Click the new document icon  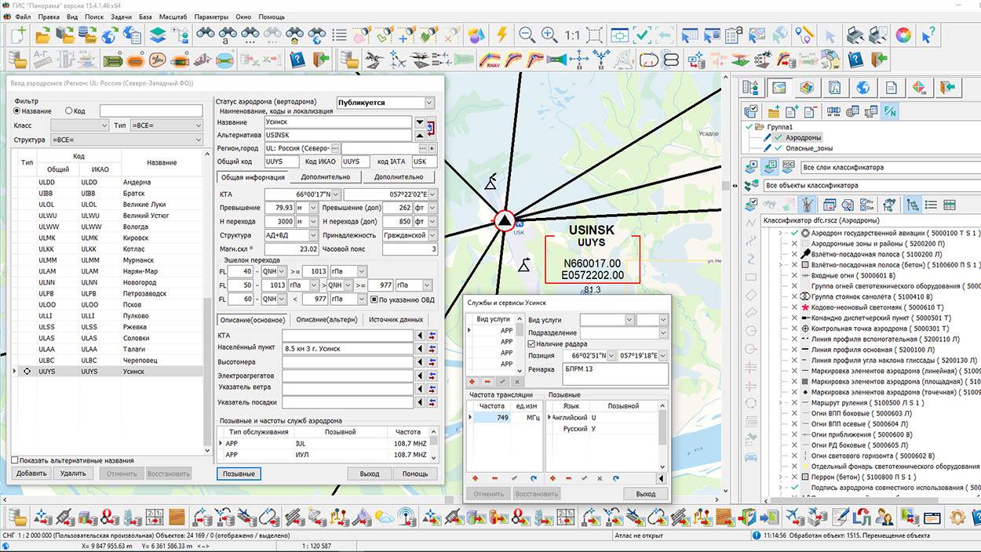click(x=17, y=34)
